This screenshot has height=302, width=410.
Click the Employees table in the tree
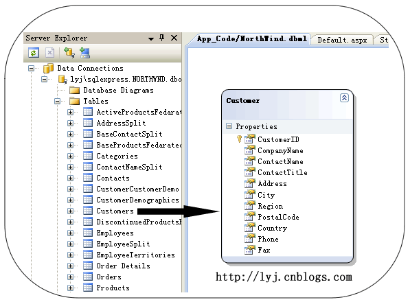click(115, 233)
